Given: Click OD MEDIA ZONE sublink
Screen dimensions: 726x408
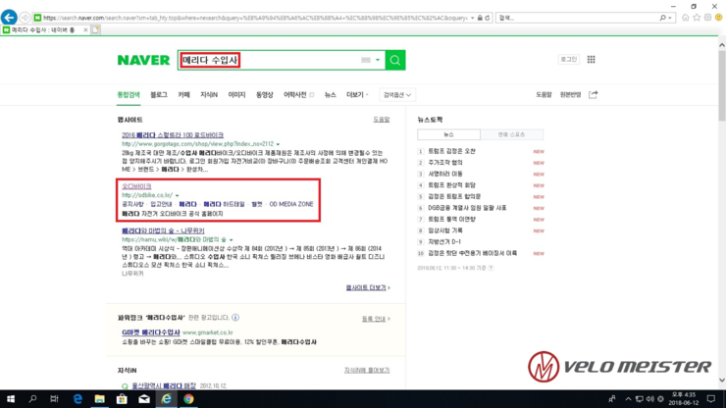Looking at the screenshot, I should pos(291,204).
